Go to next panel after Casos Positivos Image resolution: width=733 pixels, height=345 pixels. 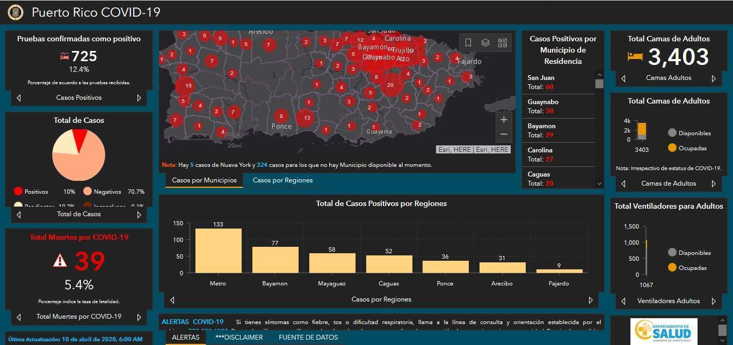pyautogui.click(x=139, y=98)
